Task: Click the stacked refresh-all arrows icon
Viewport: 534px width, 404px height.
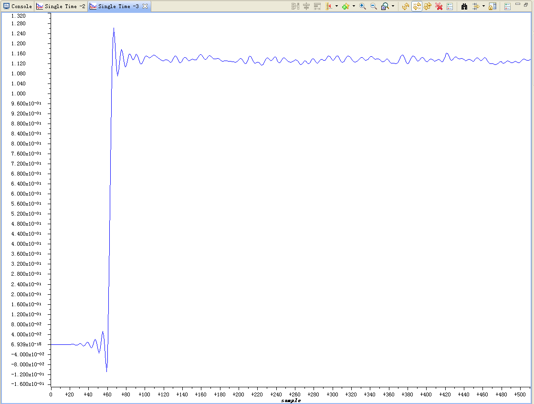Action: [x=428, y=6]
